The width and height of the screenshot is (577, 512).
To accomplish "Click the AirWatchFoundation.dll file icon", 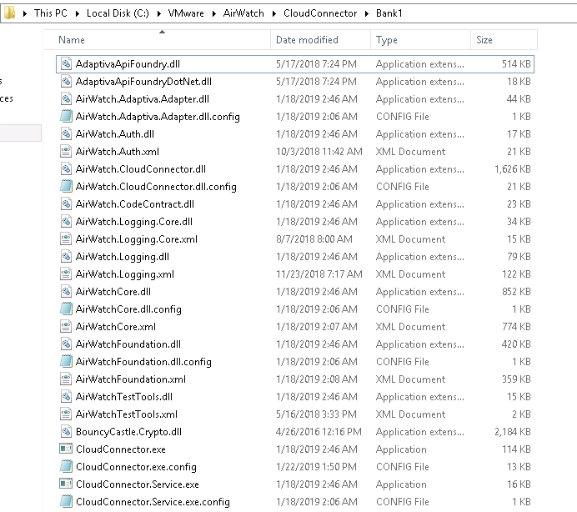I will click(x=66, y=344).
